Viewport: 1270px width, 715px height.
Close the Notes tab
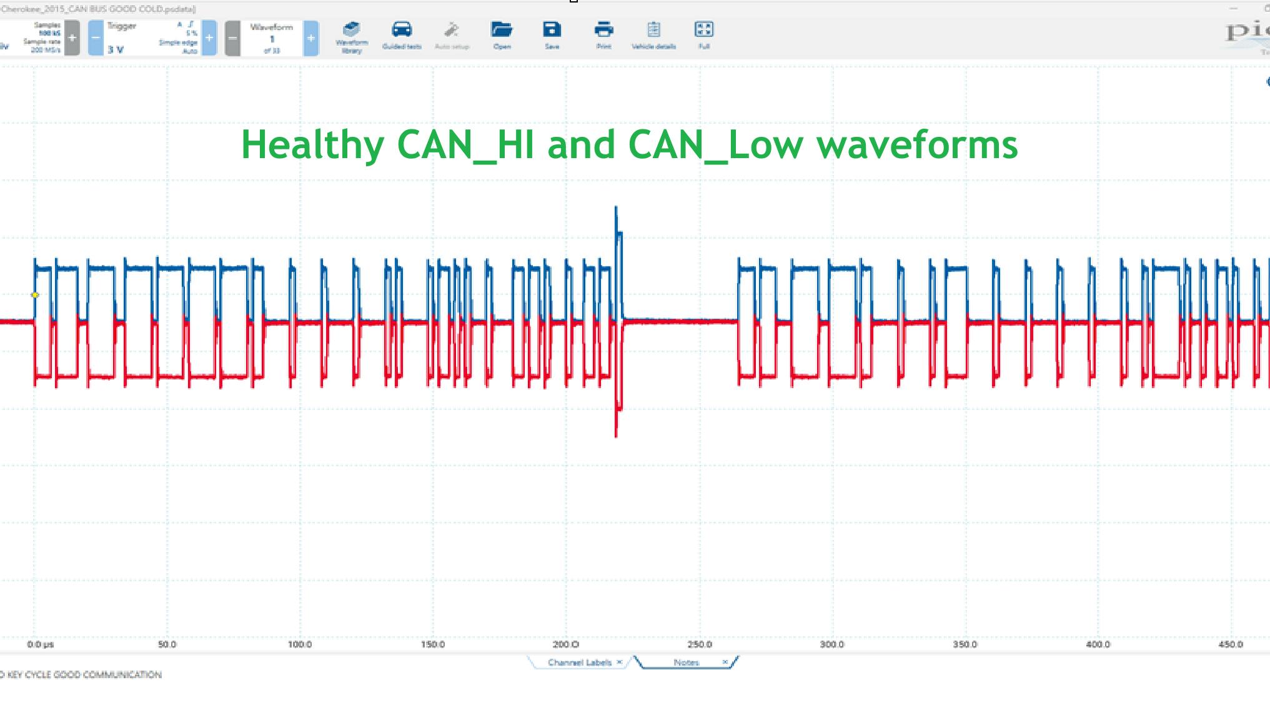click(x=725, y=661)
